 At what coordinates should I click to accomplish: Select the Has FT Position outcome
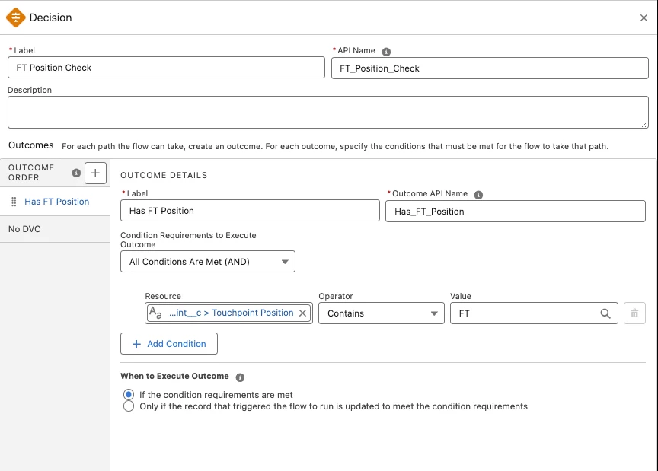[56, 202]
